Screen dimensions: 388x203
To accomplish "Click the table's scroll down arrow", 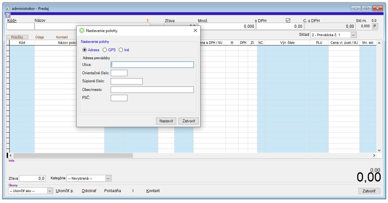I will 379,150.
